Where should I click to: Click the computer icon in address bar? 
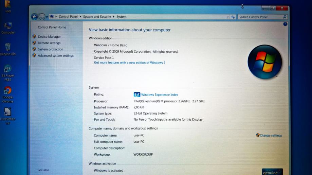[52, 17]
